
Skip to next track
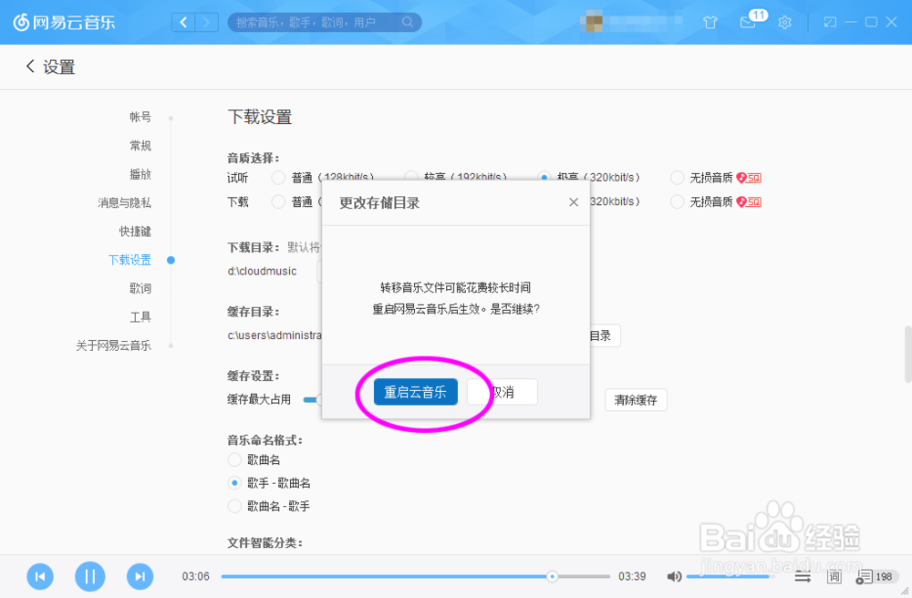[140, 576]
